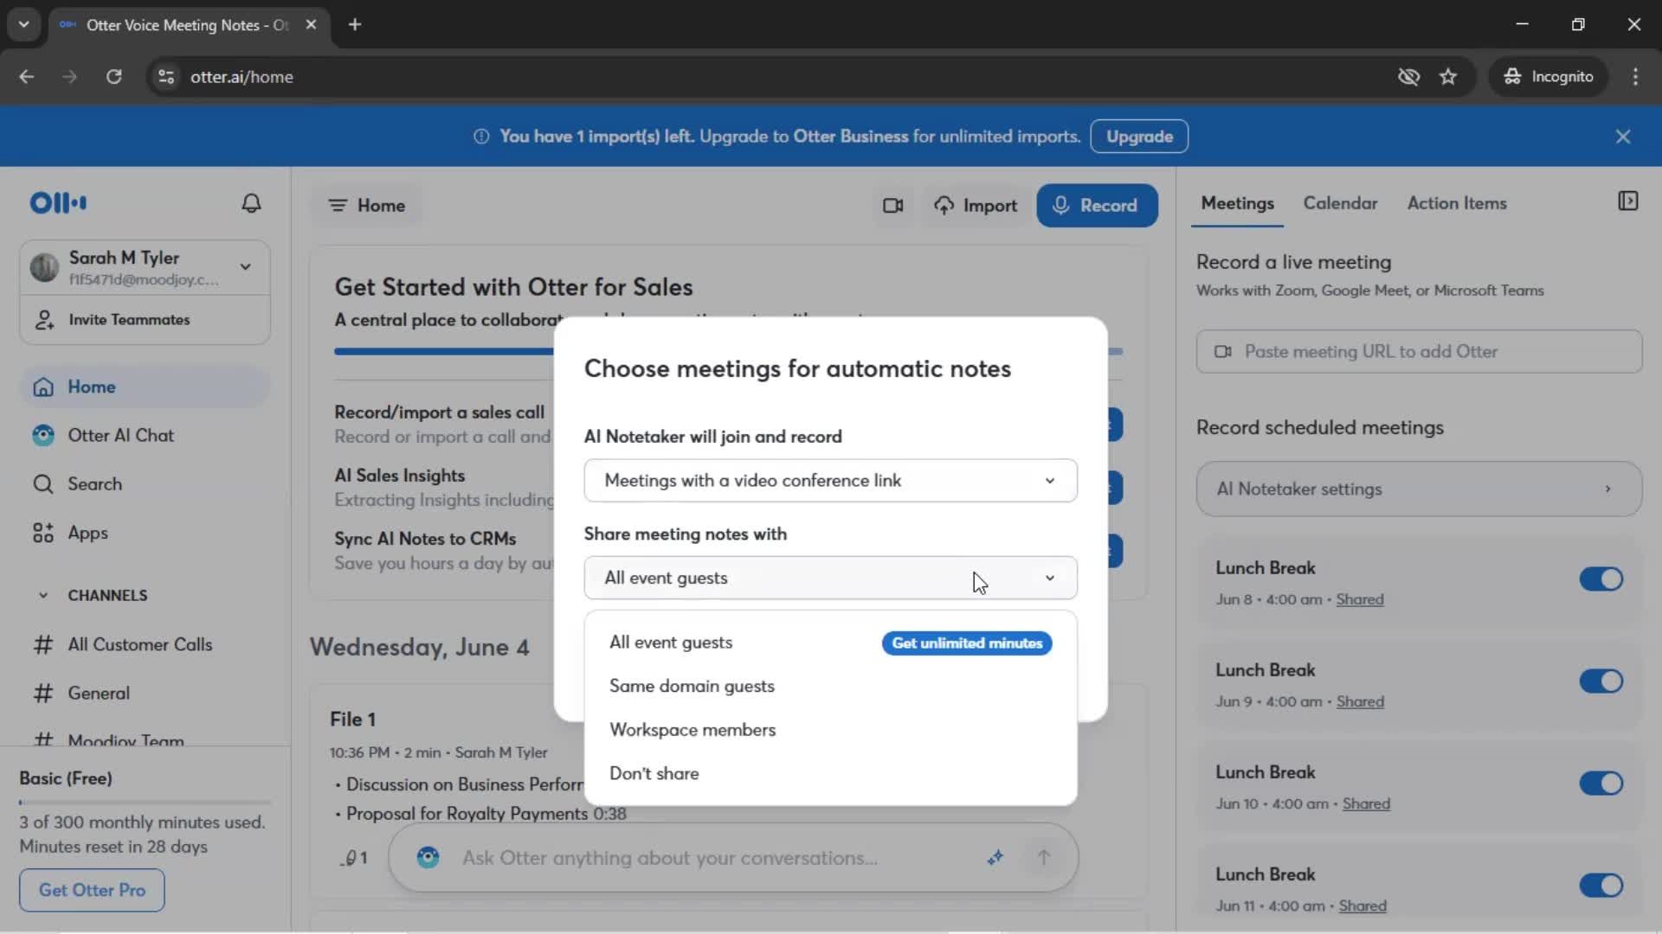This screenshot has height=934, width=1662.
Task: Switch to the Calendar tab
Action: [1340, 203]
